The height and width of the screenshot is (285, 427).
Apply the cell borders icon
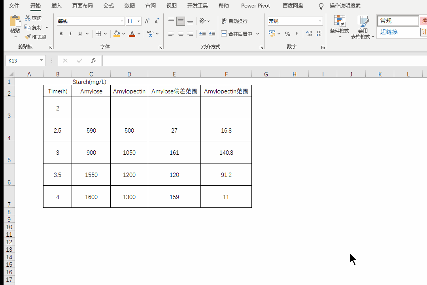click(x=98, y=34)
